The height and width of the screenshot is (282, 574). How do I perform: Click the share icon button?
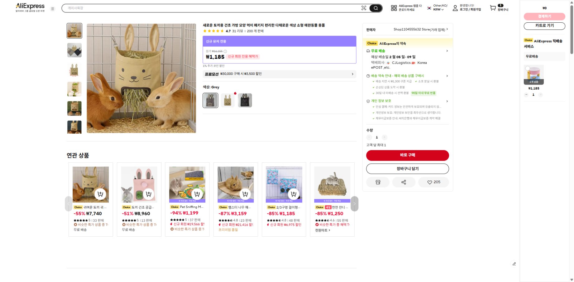tap(404, 182)
